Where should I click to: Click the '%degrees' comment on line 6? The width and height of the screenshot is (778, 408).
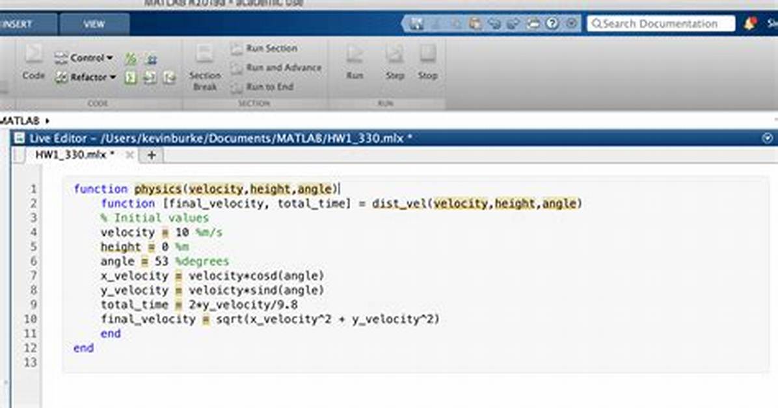pyautogui.click(x=202, y=261)
